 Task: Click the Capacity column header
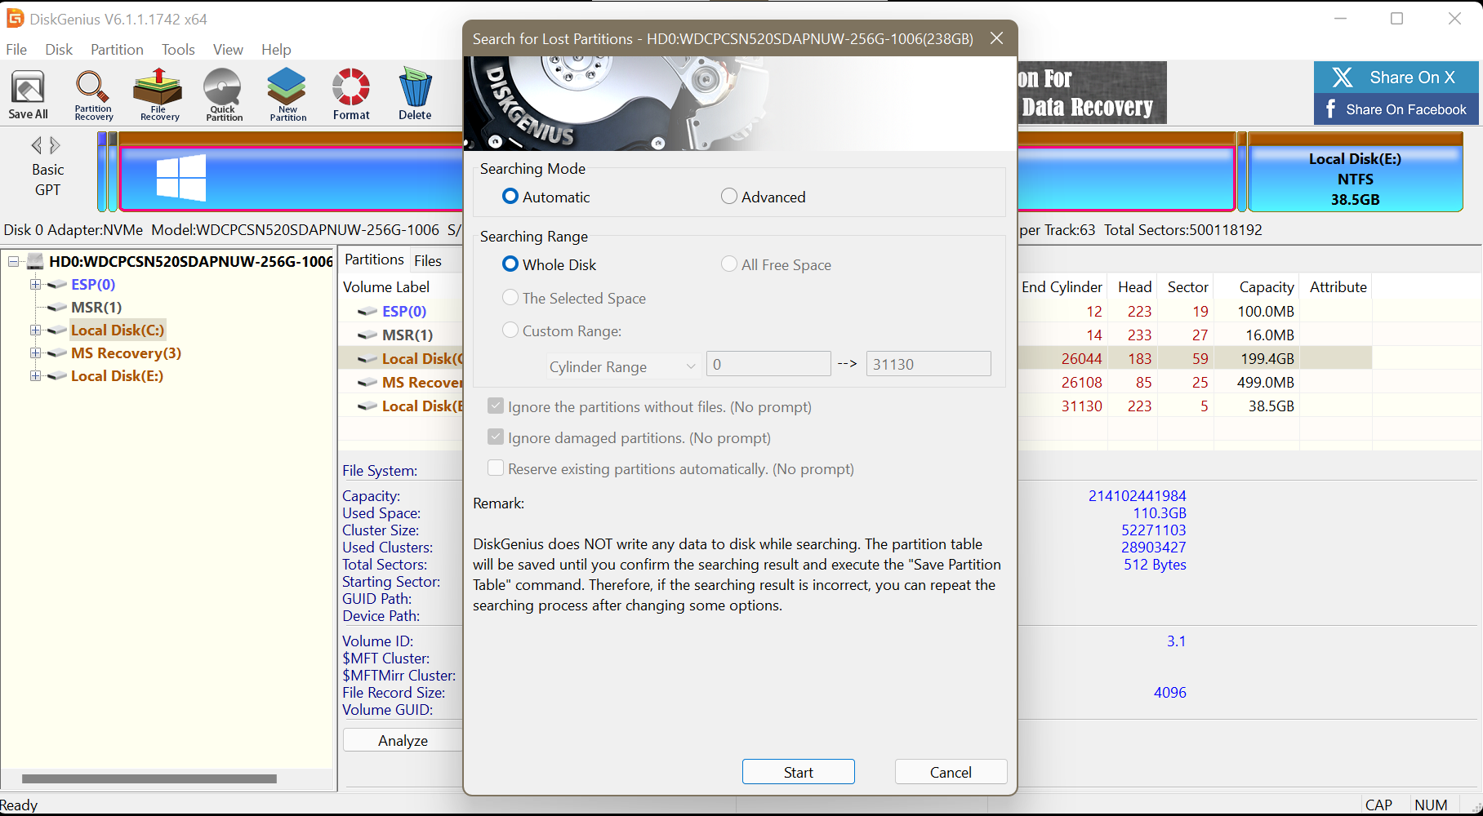[1265, 286]
